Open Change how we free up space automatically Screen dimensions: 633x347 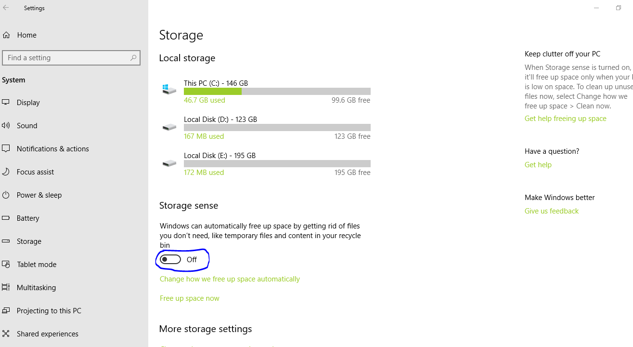coord(230,279)
